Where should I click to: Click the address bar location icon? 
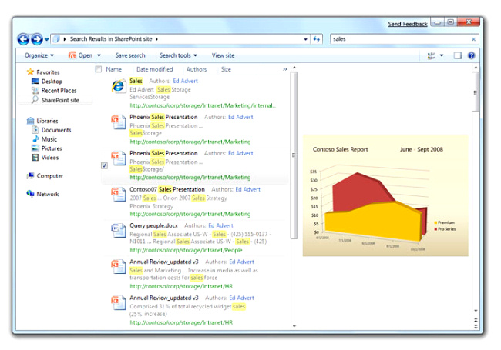pyautogui.click(x=56, y=39)
